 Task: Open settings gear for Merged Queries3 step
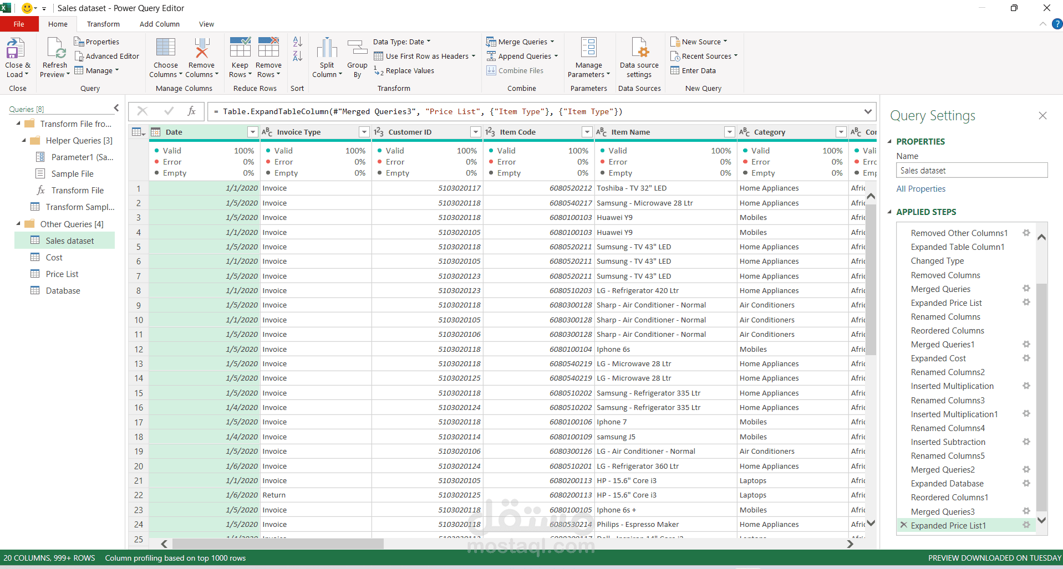point(1026,511)
